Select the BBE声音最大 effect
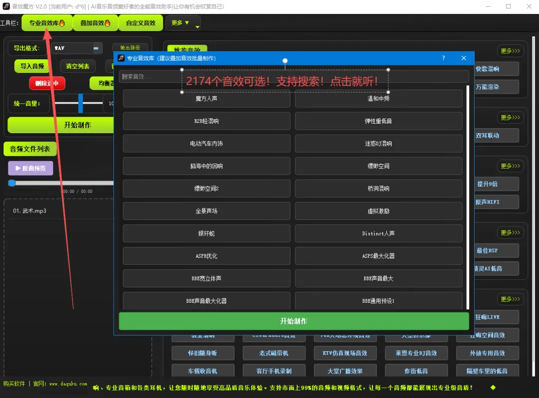539x398 pixels. 378,278
